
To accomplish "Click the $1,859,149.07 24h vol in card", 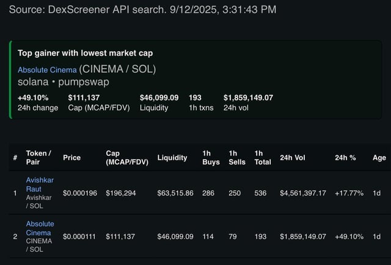I will (248, 97).
